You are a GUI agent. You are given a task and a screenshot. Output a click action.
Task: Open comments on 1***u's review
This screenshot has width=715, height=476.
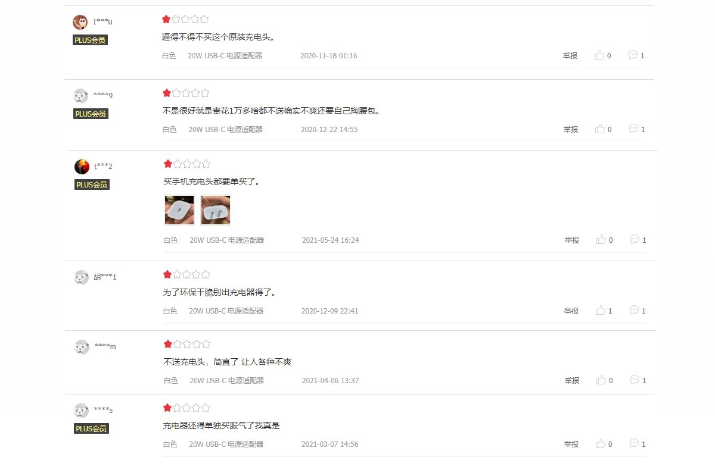pos(636,55)
